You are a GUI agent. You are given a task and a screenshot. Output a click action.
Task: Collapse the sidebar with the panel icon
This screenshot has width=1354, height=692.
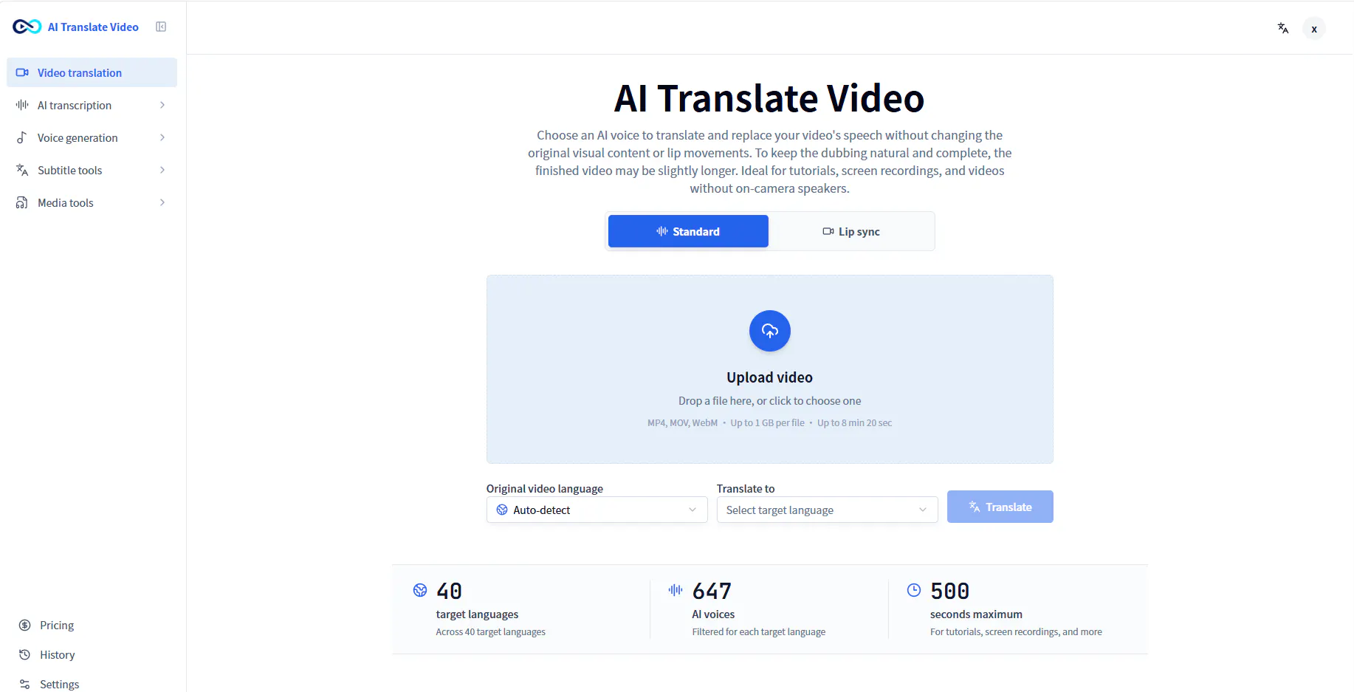point(161,27)
